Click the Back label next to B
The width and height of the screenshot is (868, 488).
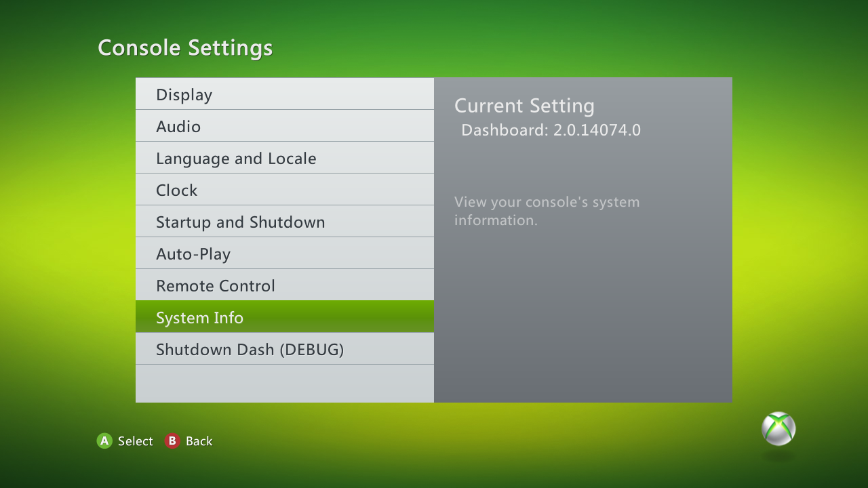click(199, 441)
